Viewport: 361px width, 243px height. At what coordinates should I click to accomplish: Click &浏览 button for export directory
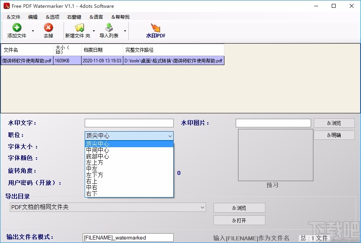click(x=239, y=208)
